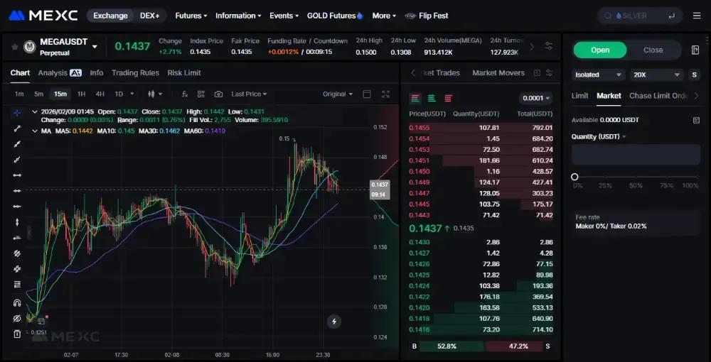Open the Events menu

284,16
